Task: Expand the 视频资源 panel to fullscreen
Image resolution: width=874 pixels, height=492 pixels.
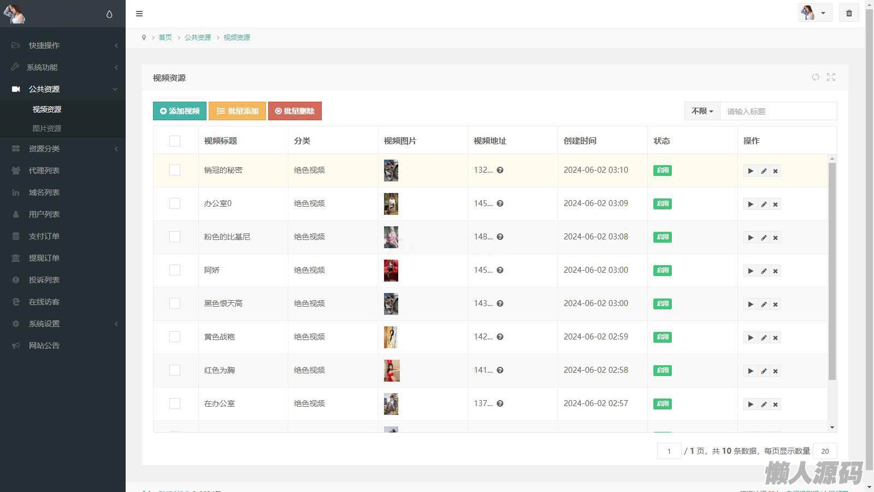Action: point(831,77)
